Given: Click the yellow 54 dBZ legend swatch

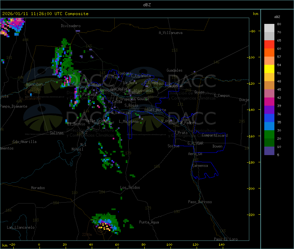Looking at the screenshot, I should [269, 69].
